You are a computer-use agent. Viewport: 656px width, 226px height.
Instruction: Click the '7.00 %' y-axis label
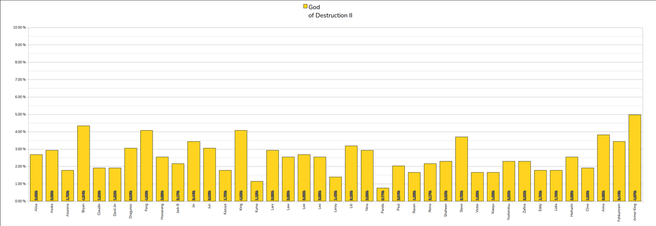point(19,79)
